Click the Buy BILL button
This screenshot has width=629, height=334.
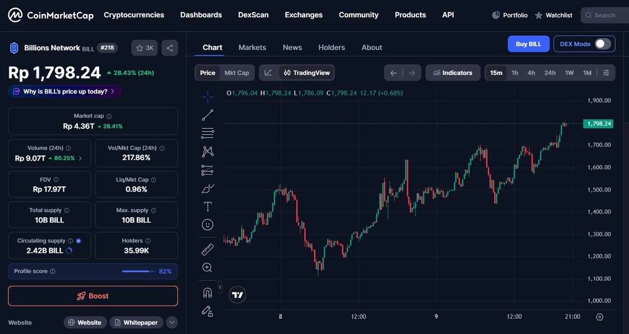[528, 44]
